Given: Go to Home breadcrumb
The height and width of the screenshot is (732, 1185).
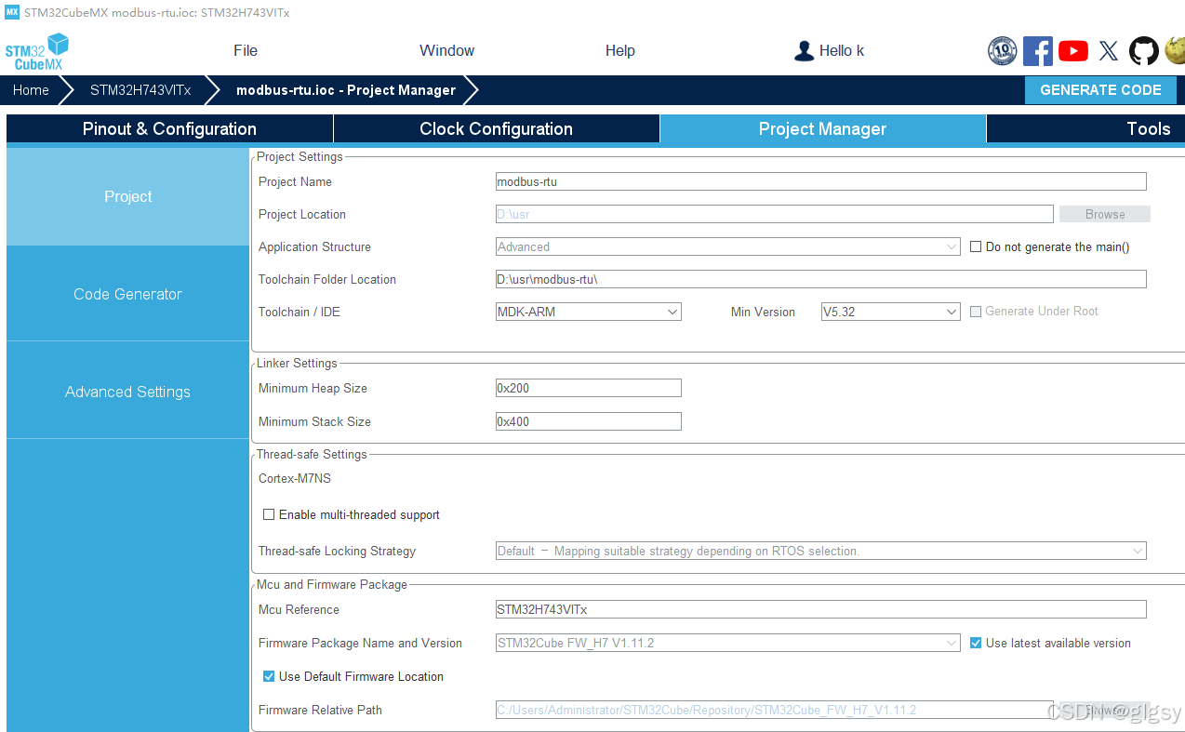Looking at the screenshot, I should [x=31, y=90].
